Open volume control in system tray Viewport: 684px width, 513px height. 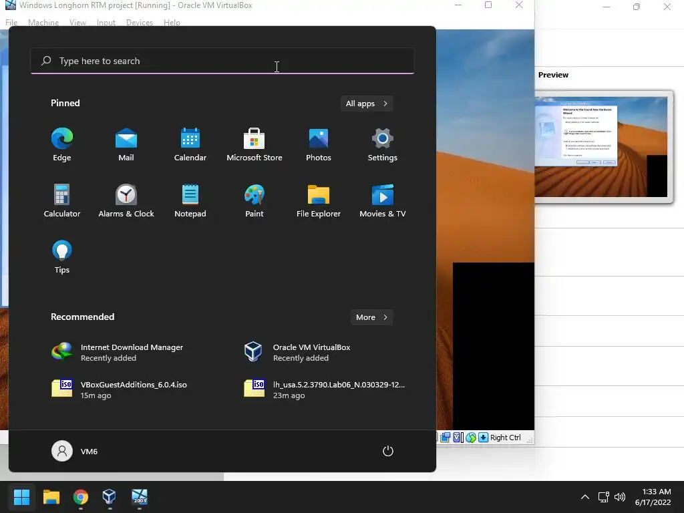click(619, 497)
